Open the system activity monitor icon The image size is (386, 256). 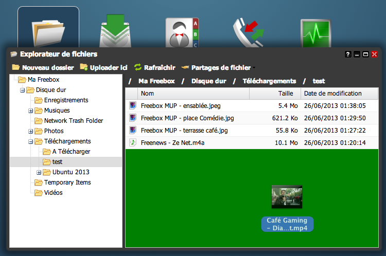(316, 33)
